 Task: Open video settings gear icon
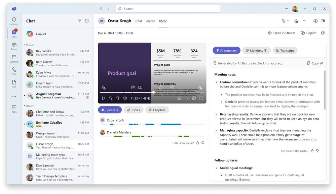194,98
